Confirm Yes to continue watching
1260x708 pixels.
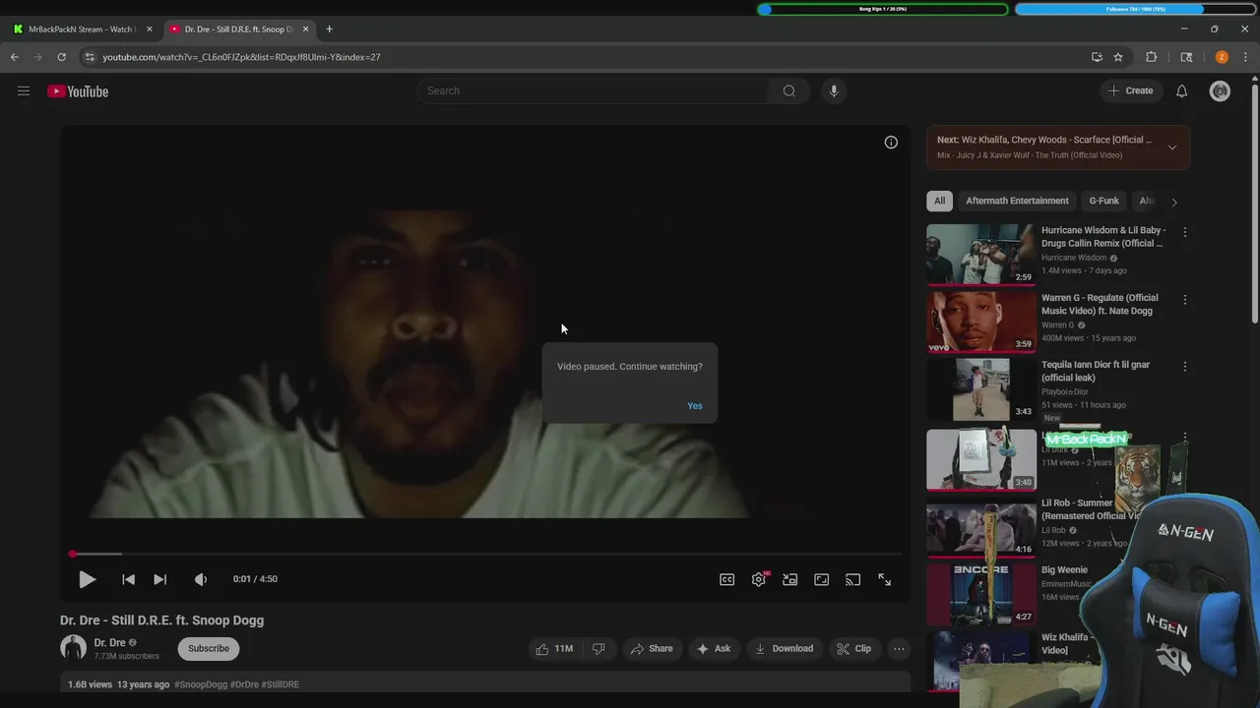tap(695, 406)
